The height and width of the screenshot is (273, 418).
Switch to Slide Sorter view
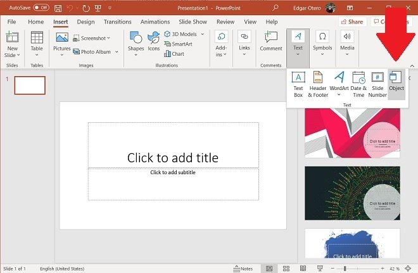coord(286,268)
